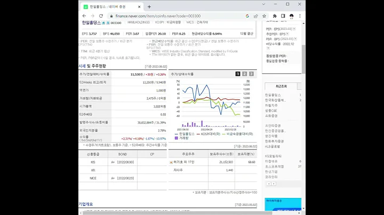Open the Extensions puzzle icon
The image size is (384, 215).
tap(275, 16)
